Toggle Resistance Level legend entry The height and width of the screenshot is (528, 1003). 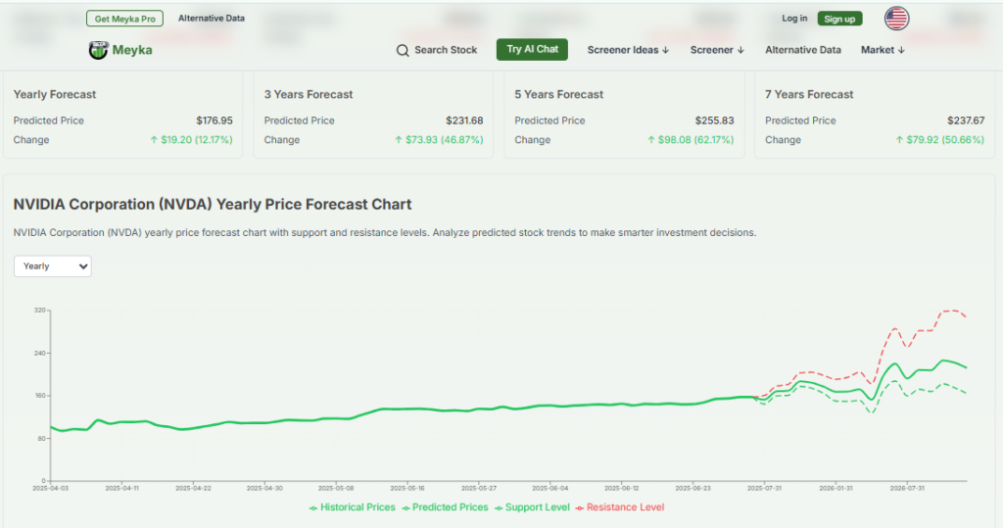tap(620, 507)
